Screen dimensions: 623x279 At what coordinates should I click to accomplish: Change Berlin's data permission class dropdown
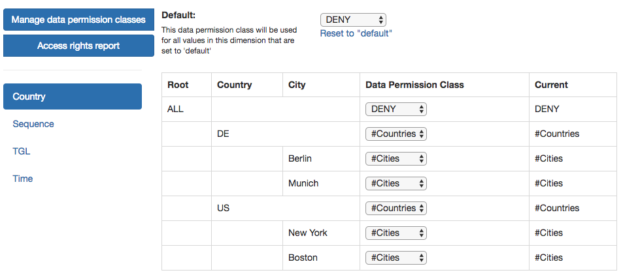tap(396, 158)
